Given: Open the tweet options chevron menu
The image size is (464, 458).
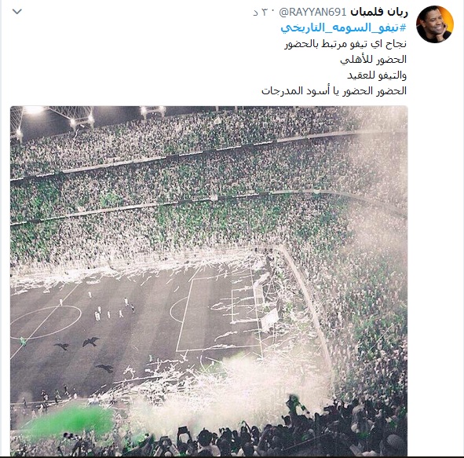Looking at the screenshot, I should coord(17,12).
